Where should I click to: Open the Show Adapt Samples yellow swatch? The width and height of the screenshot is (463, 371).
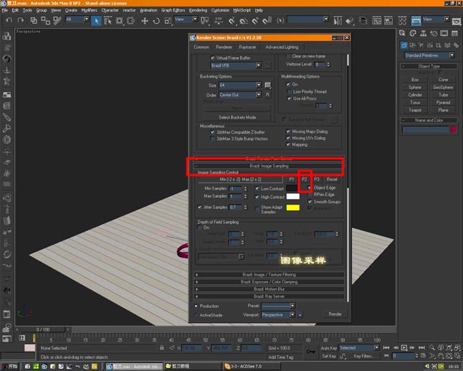[x=293, y=207]
